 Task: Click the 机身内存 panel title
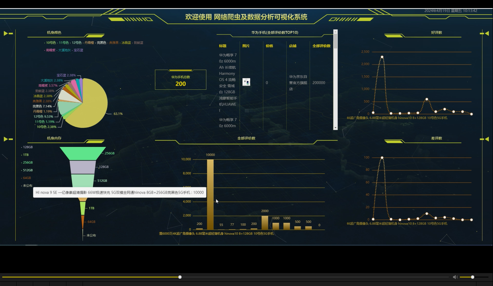pos(54,138)
